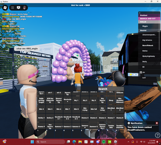Play the Stunna 9 animation

pos(41,126)
